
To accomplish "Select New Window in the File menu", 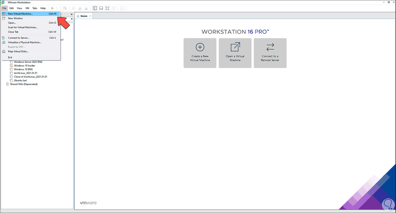I will click(x=31, y=18).
